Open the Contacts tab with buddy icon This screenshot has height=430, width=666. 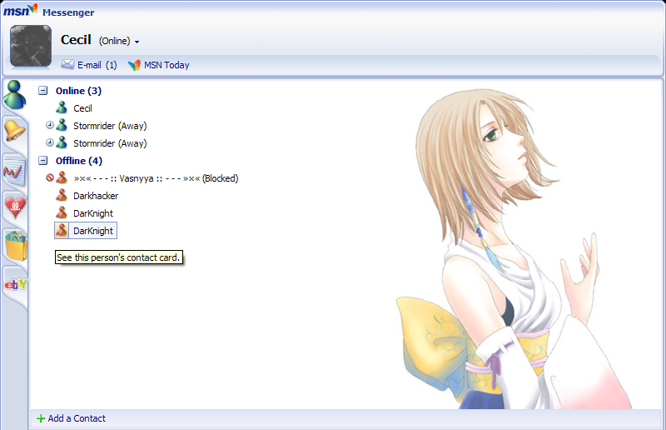point(14,94)
